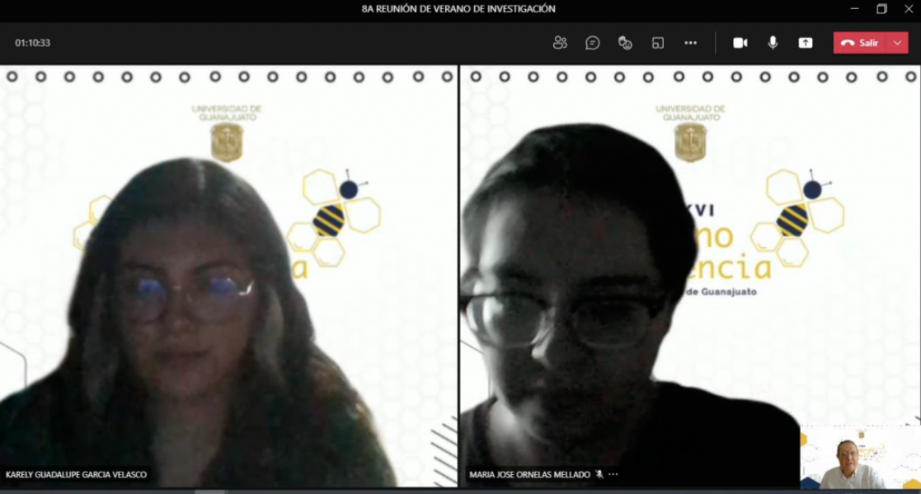Open the More actions ellipsis menu
Image resolution: width=921 pixels, height=494 pixels.
click(691, 43)
